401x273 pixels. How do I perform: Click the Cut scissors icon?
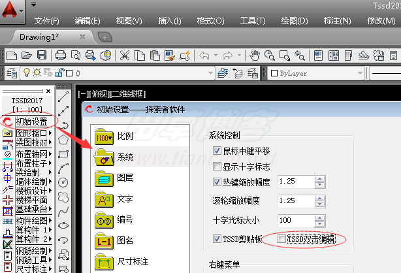click(x=125, y=56)
